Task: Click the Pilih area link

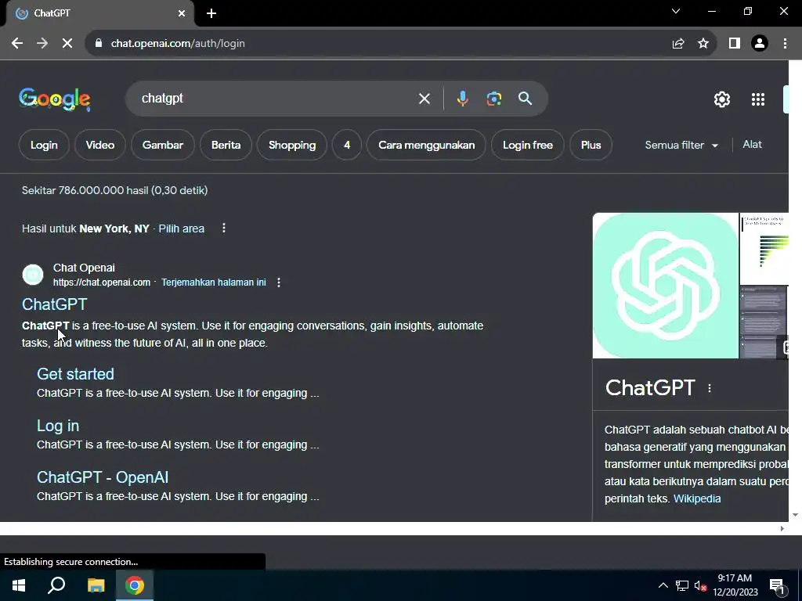Action: [182, 229]
